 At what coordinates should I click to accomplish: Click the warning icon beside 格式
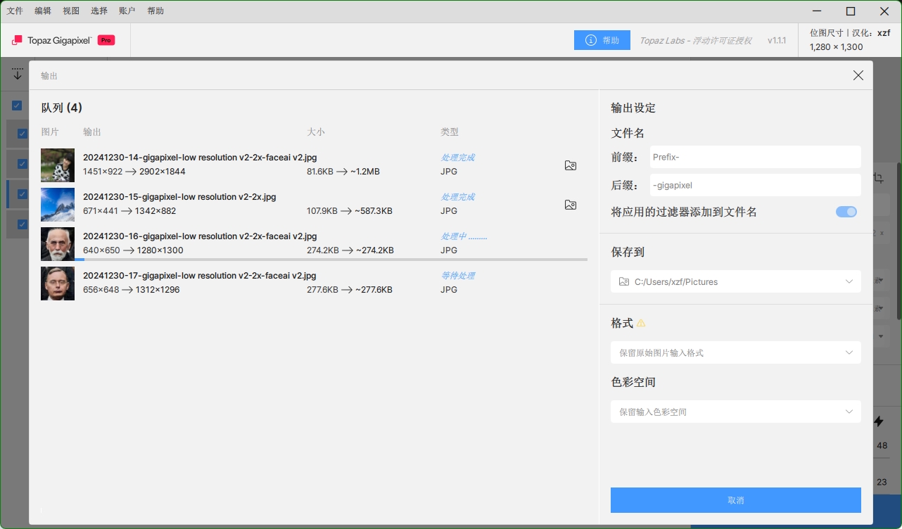[x=641, y=324]
